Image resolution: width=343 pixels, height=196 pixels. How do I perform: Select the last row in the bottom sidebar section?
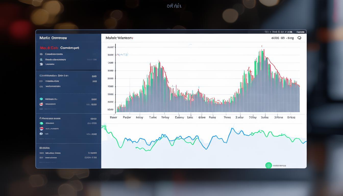68,158
